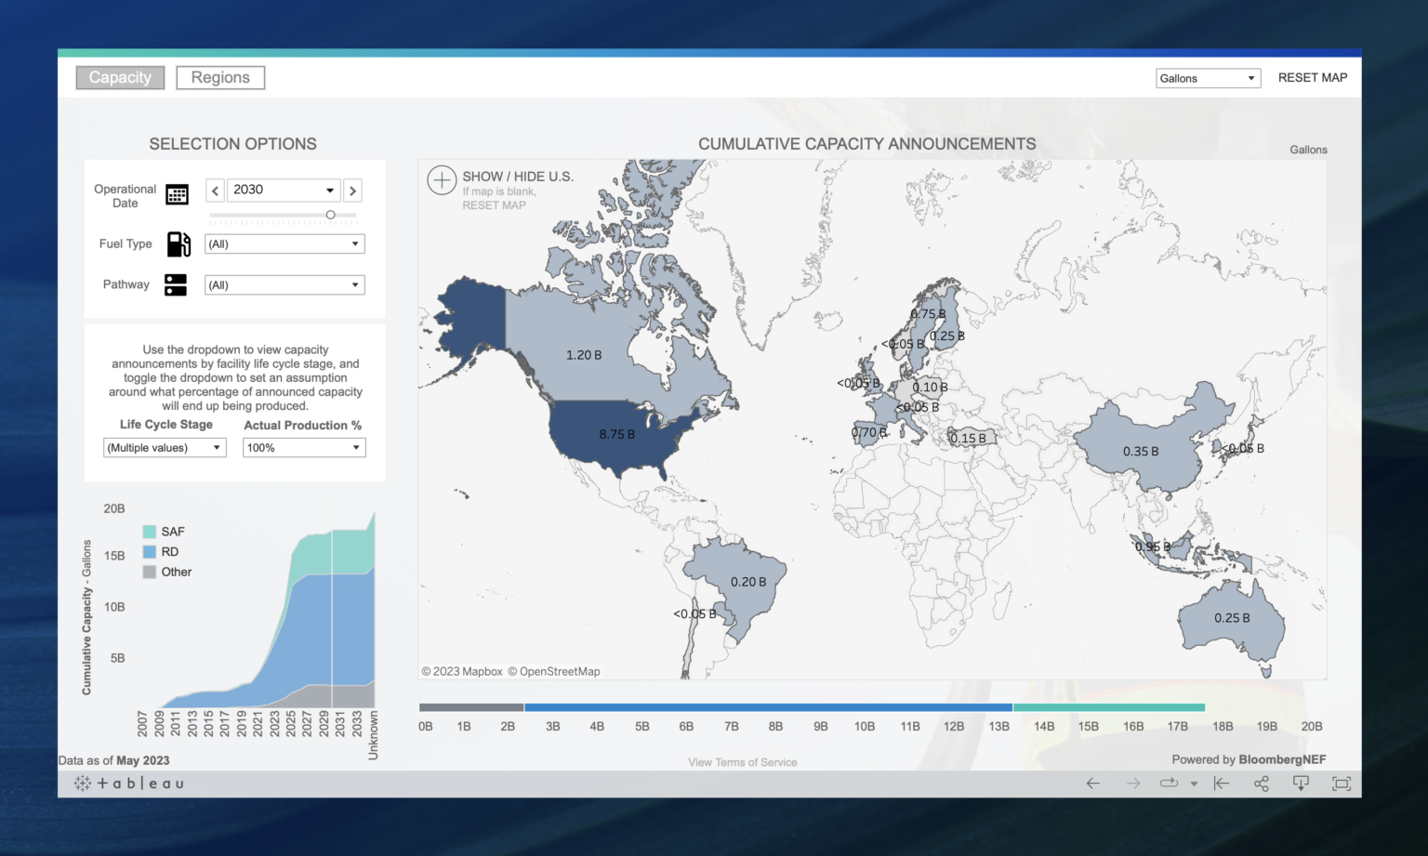Viewport: 1428px width, 856px height.
Task: Open the Gallons unit dropdown
Action: (1208, 78)
